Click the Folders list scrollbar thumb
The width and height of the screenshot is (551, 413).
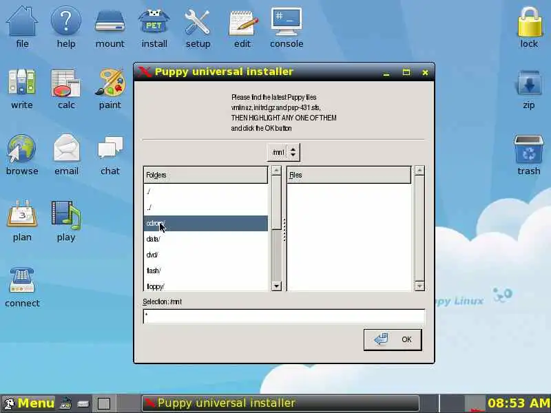coord(277,202)
